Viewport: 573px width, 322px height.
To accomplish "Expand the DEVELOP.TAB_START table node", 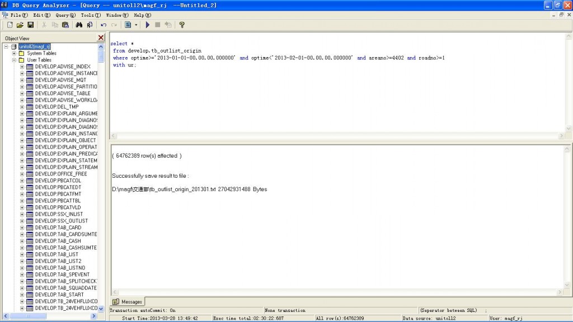I will pyautogui.click(x=22, y=295).
